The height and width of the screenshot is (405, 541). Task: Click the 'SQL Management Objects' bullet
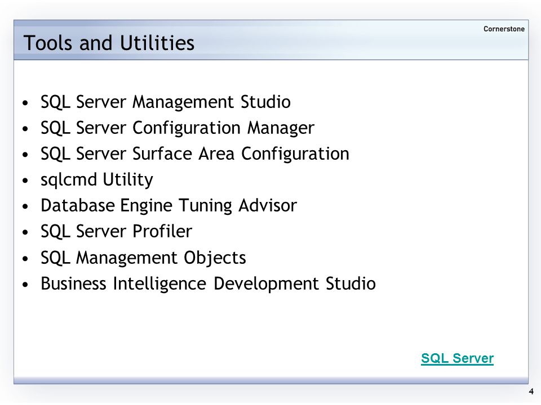[x=143, y=258]
